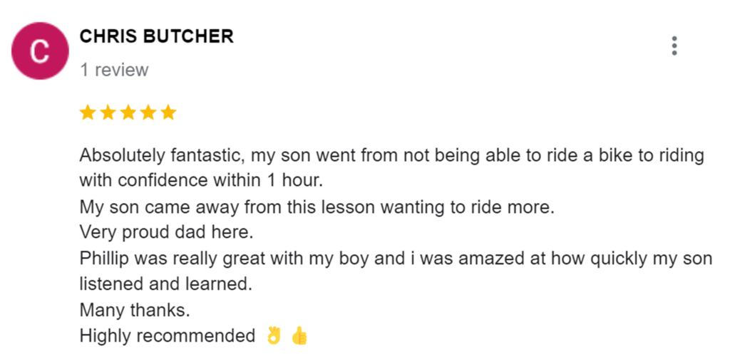Click the 'Very proud dad here' line
Screen dimensions: 730x354
click(x=167, y=232)
